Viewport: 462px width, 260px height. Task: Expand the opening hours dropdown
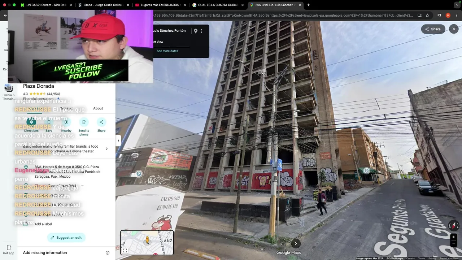(82, 186)
